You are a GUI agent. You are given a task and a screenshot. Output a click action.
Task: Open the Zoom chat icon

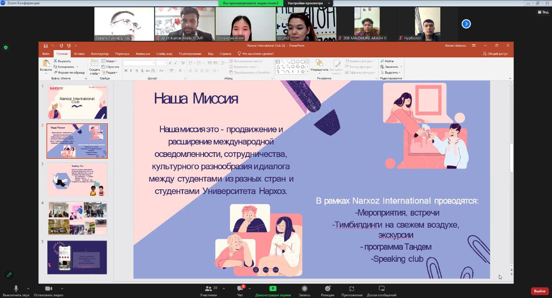tap(240, 289)
